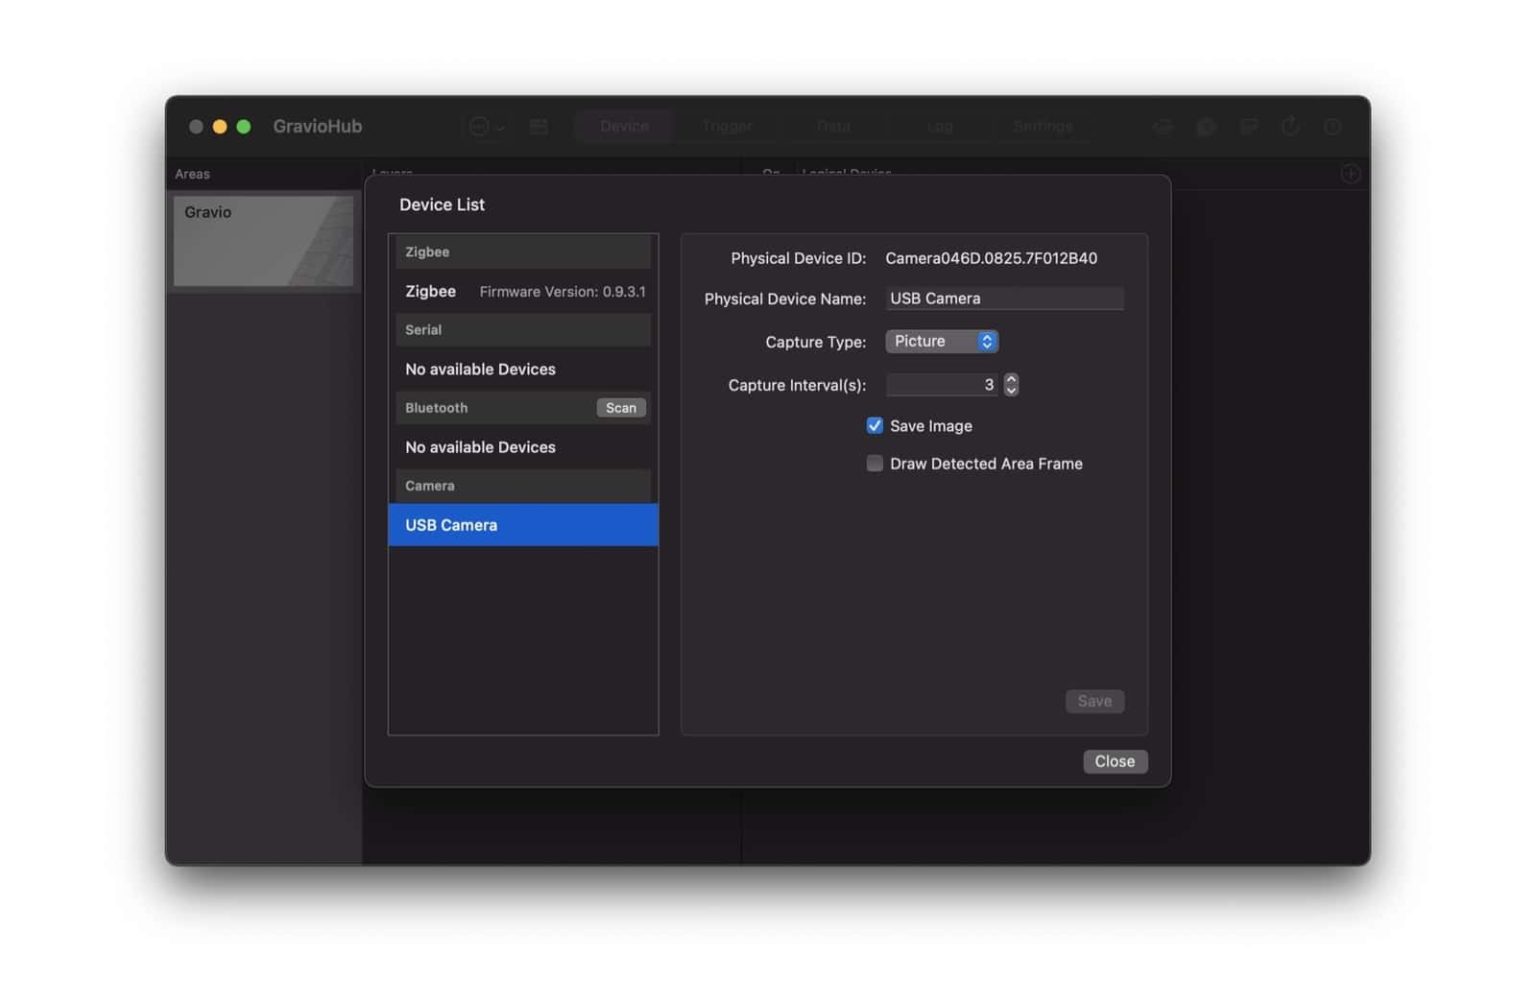Open the Settings tab

click(x=1043, y=126)
